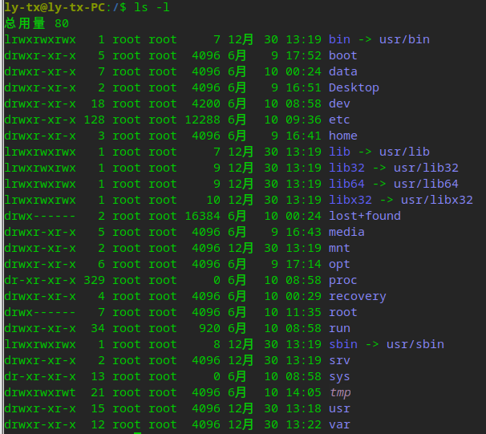
Task: Click the 'bin' symlink name
Action: (x=339, y=39)
